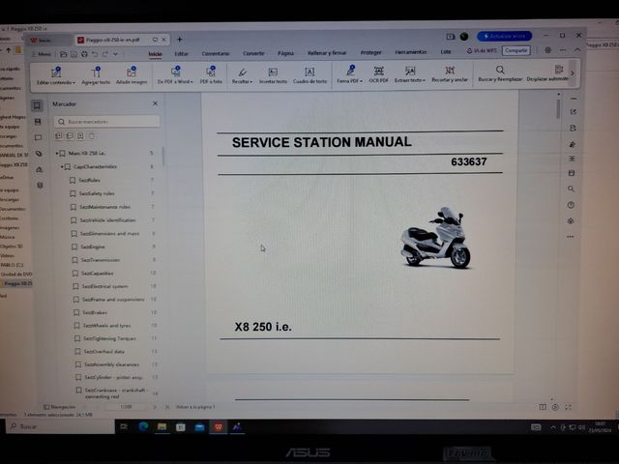Open a new tab with the plus button

[x=180, y=39]
